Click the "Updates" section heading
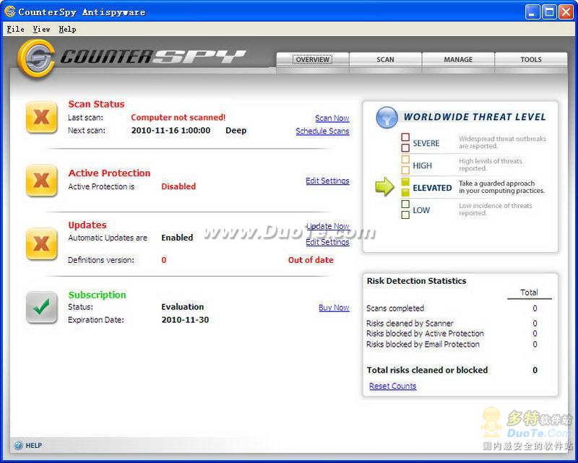 [87, 225]
